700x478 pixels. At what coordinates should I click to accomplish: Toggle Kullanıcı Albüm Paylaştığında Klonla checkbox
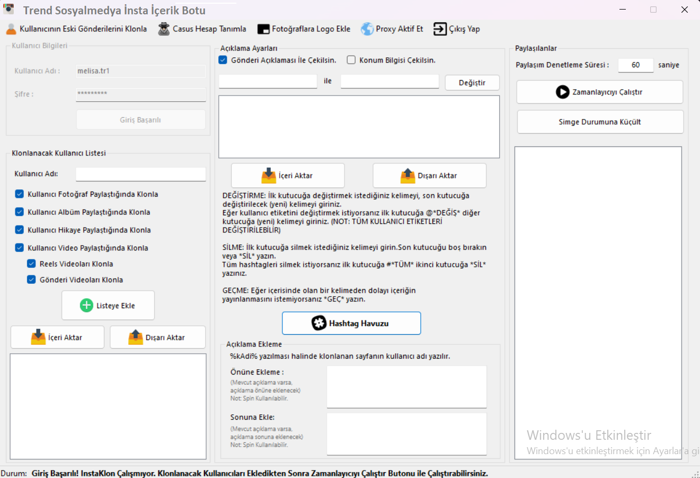20,212
